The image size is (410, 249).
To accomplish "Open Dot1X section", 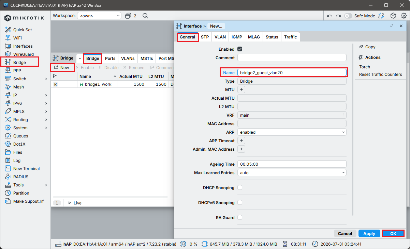I will [x=19, y=144].
